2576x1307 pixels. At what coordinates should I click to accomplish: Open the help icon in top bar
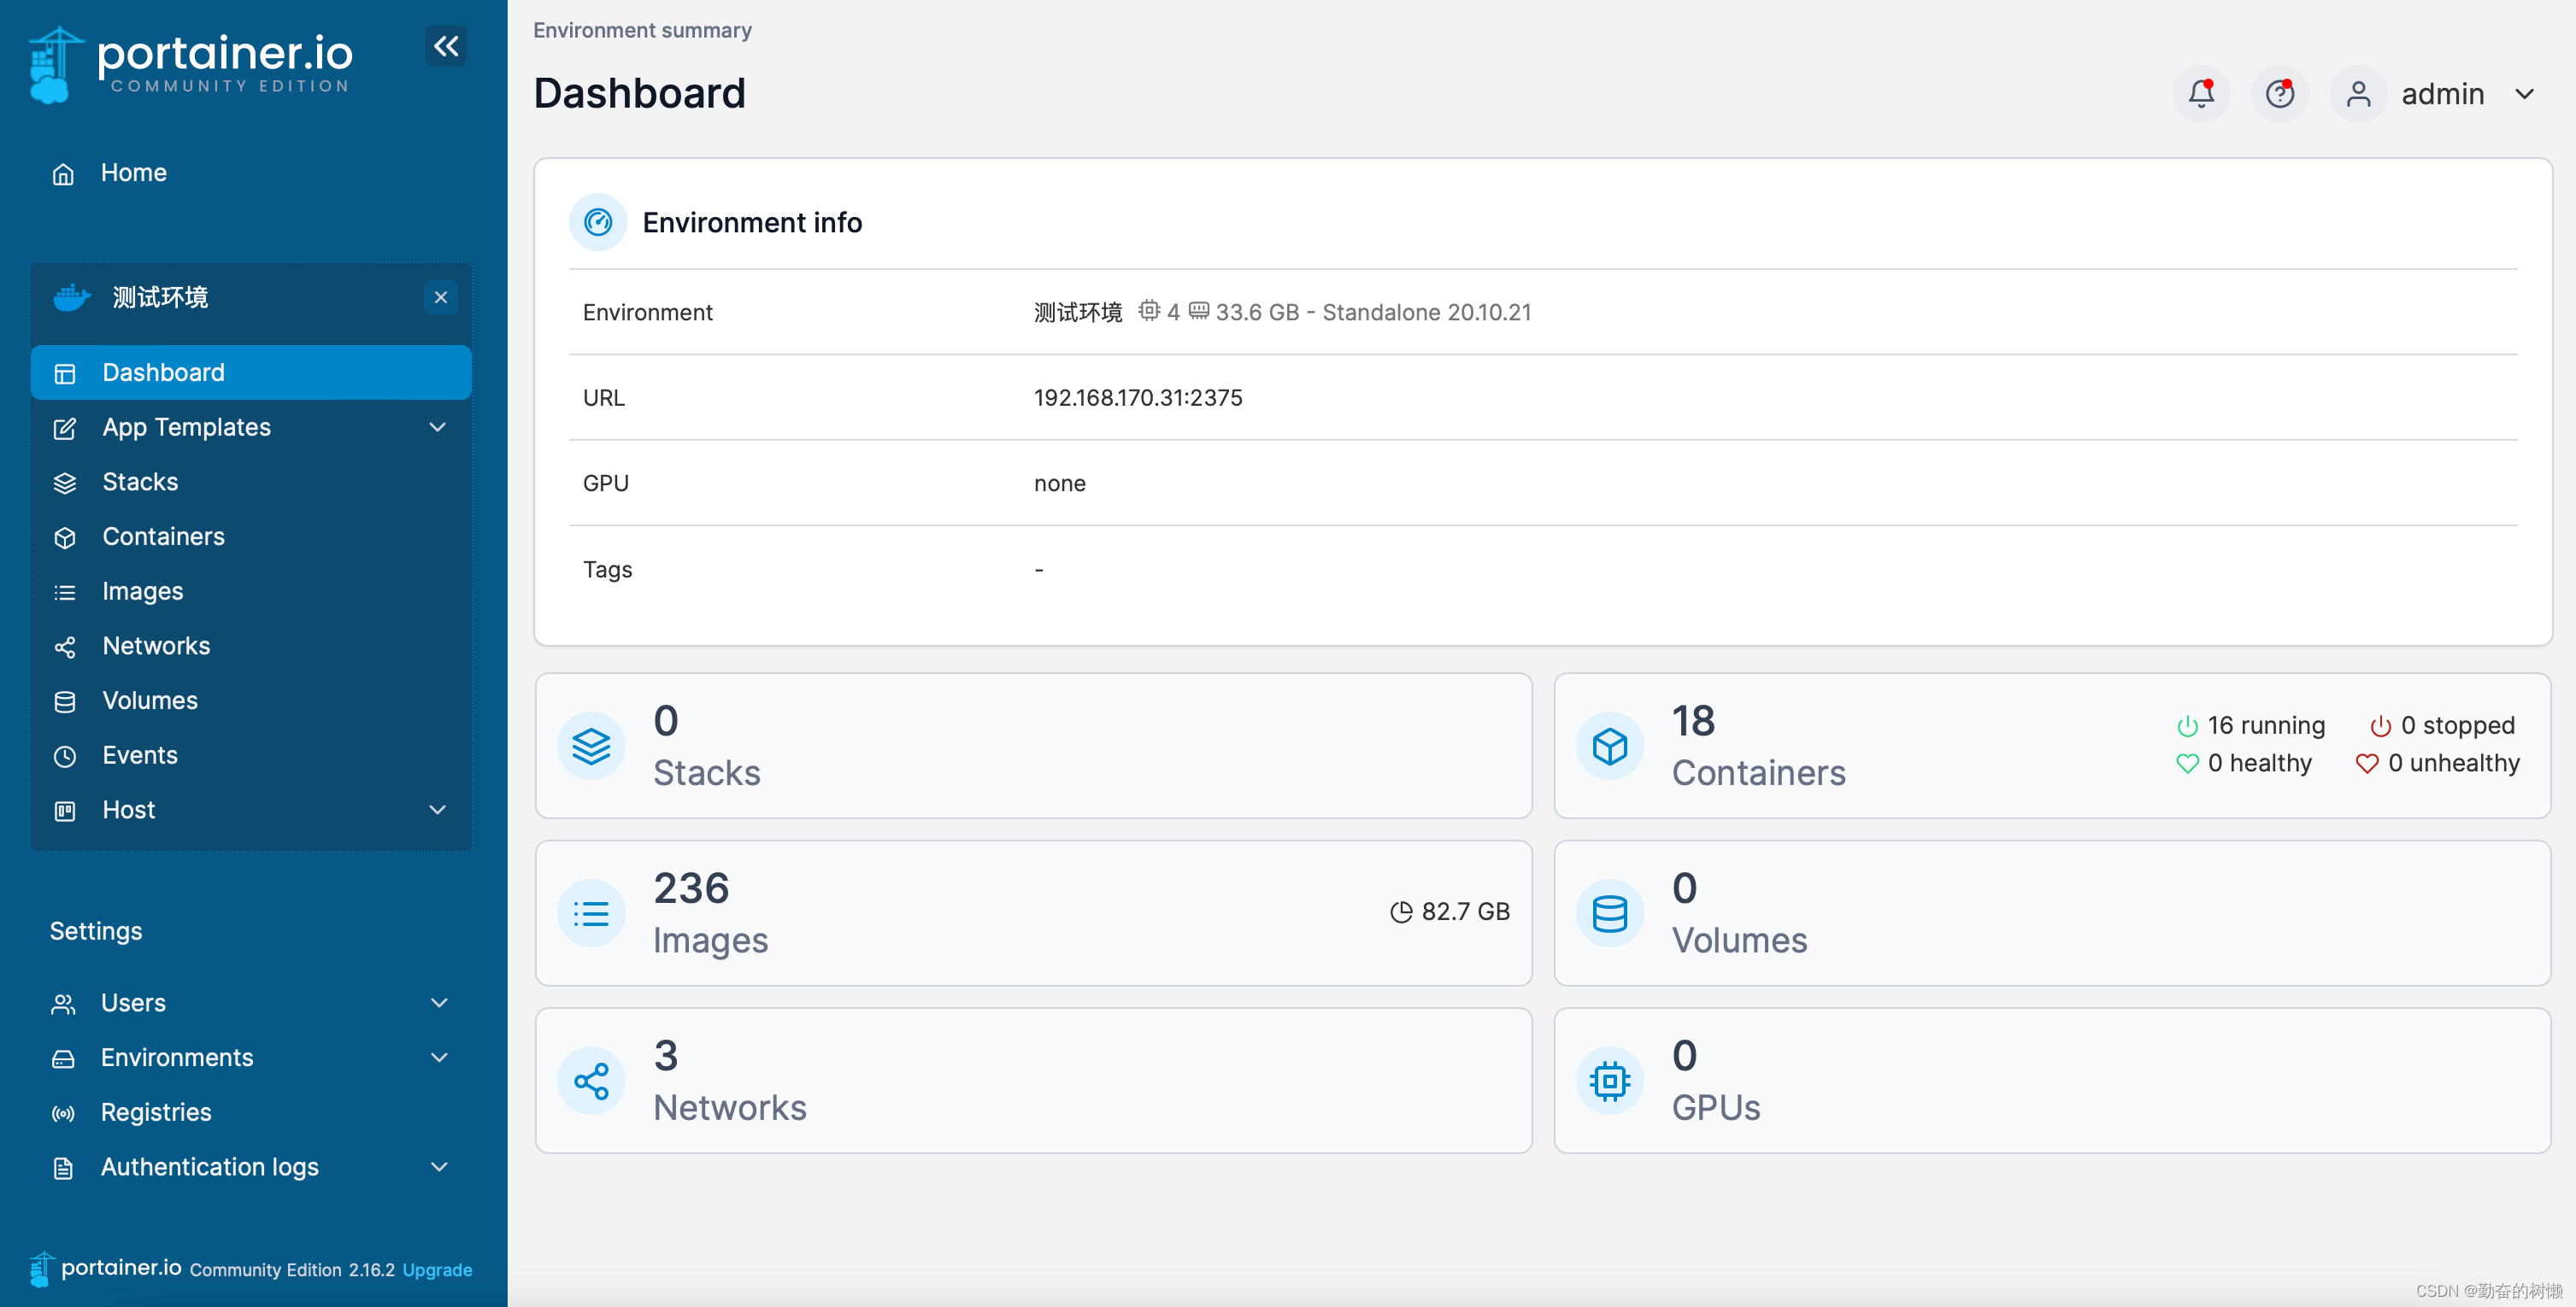tap(2279, 93)
